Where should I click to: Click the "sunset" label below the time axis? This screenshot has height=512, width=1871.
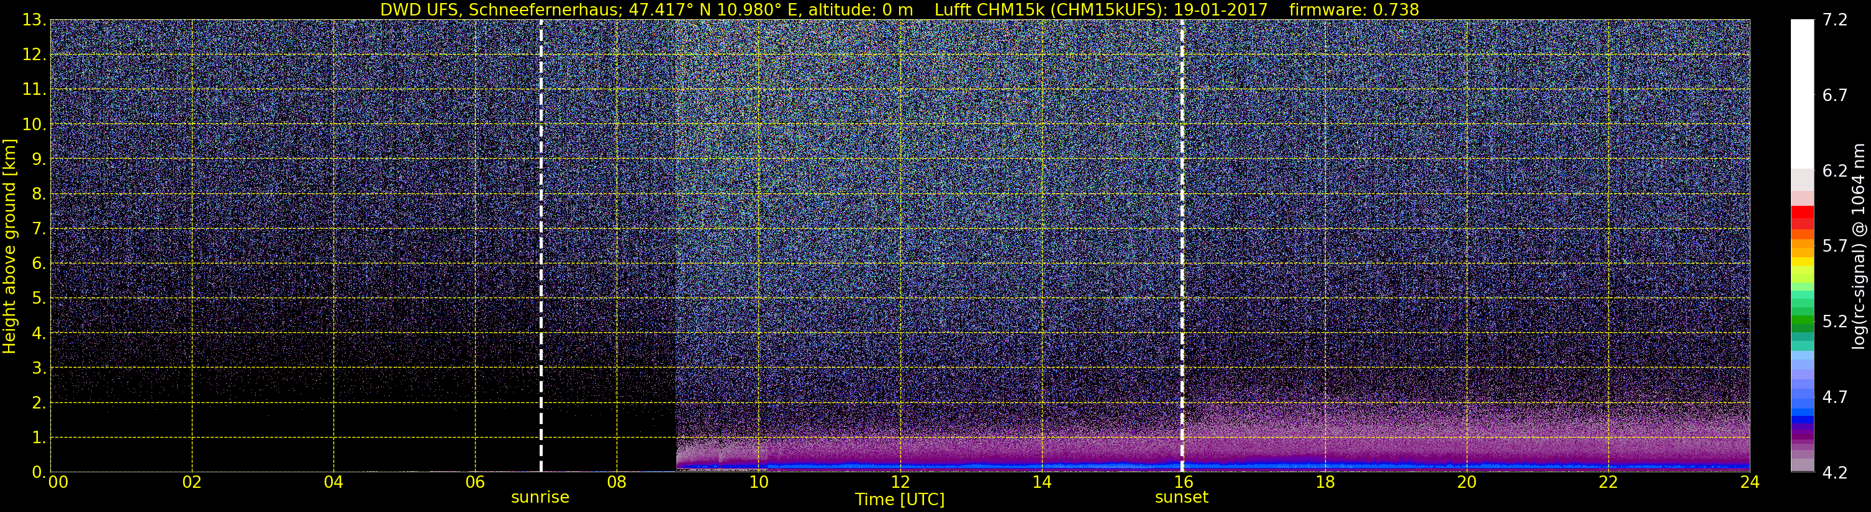1182,498
